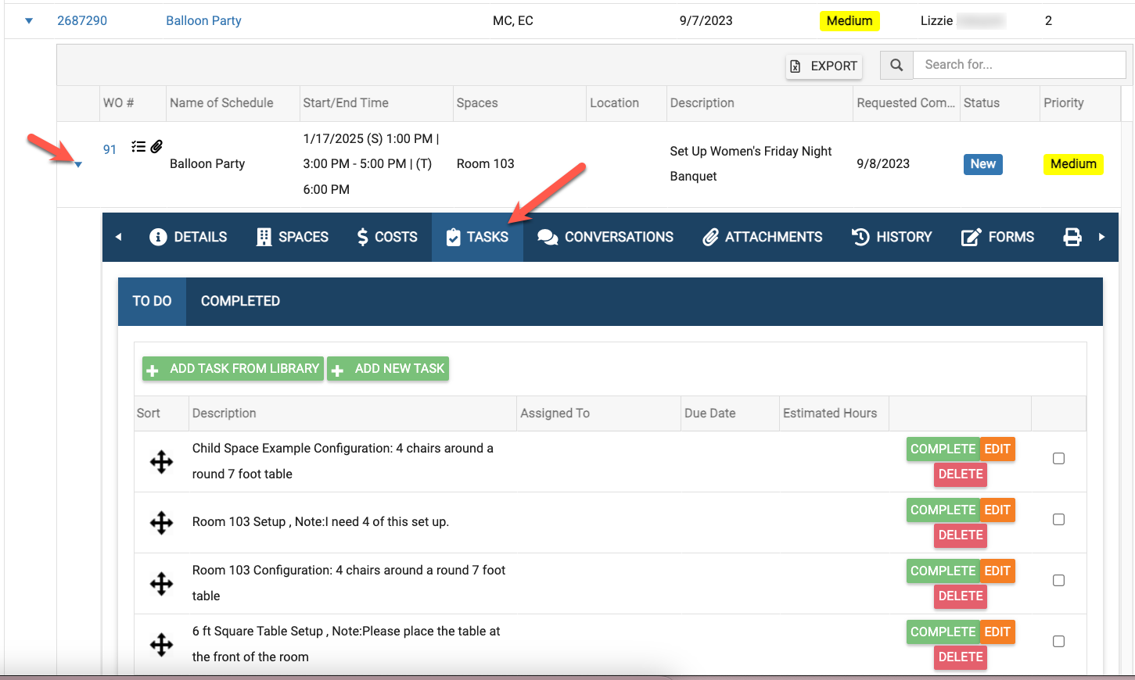This screenshot has height=680, width=1135.
Task: Click the move icon for 6 ft Square Table task
Action: pyautogui.click(x=161, y=644)
